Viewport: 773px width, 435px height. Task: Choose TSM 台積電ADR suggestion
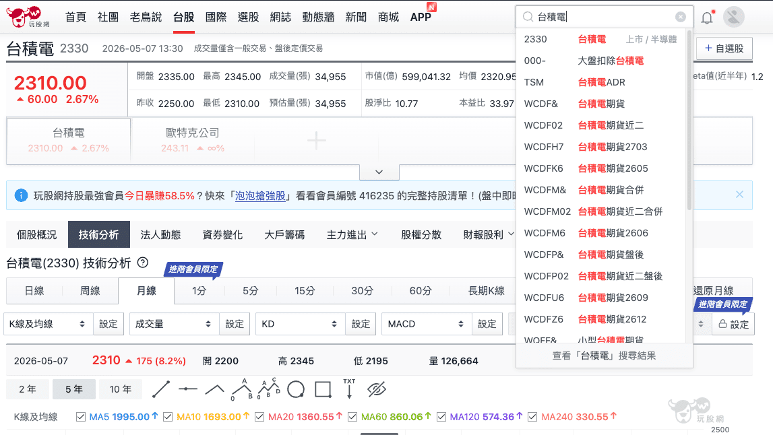point(600,82)
